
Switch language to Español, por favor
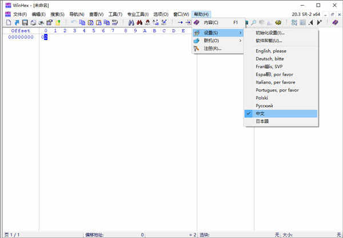click(x=281, y=74)
